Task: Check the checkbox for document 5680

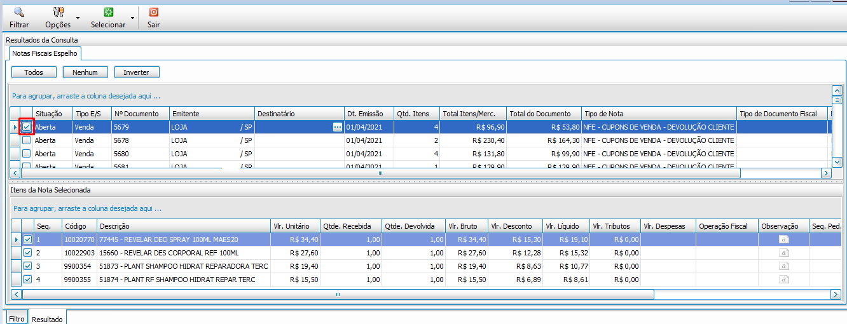Action: pyautogui.click(x=26, y=154)
